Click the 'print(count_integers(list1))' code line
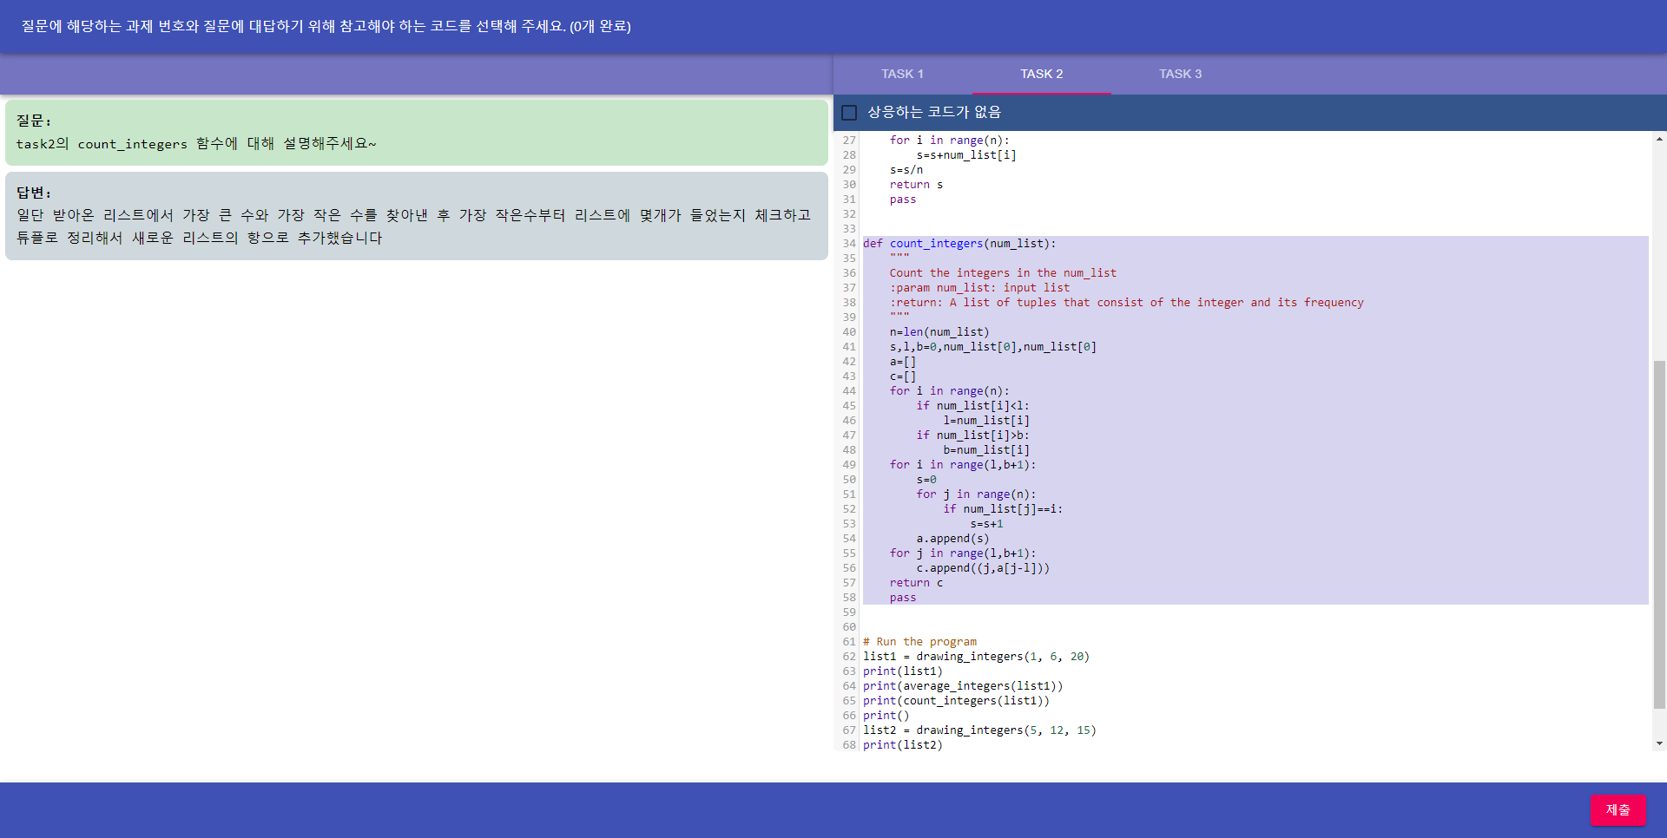1667x838 pixels. [x=956, y=701]
